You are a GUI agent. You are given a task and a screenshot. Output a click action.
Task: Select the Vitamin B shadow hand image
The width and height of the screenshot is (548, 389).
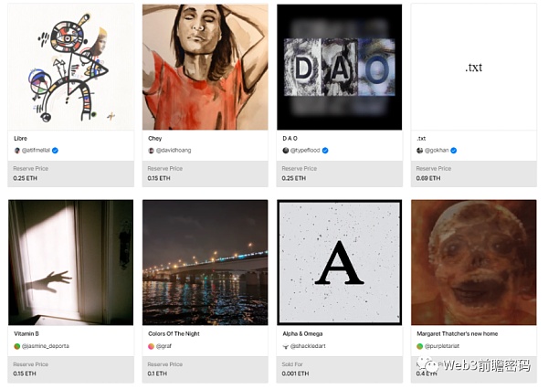(x=71, y=262)
